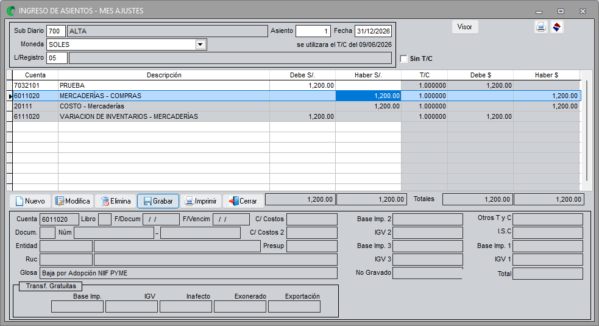This screenshot has height=326, width=599.
Task: Click the Asiento number field
Action: pos(313,31)
